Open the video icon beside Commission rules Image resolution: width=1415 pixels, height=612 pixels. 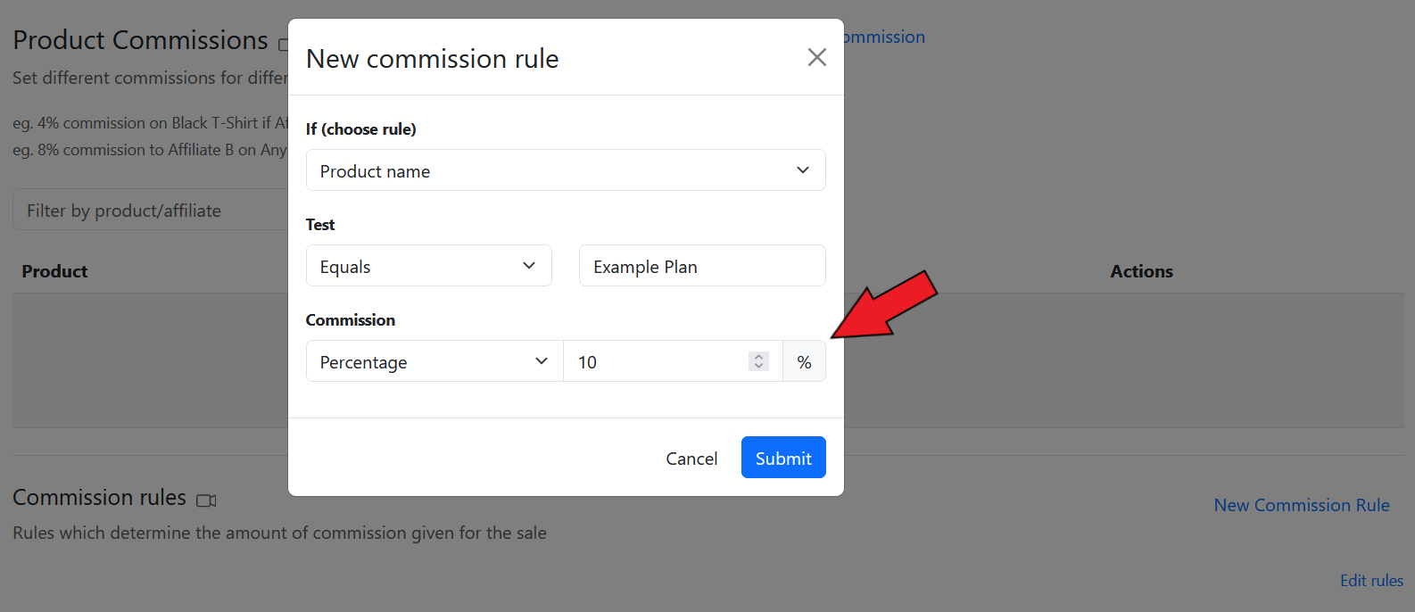(x=206, y=500)
